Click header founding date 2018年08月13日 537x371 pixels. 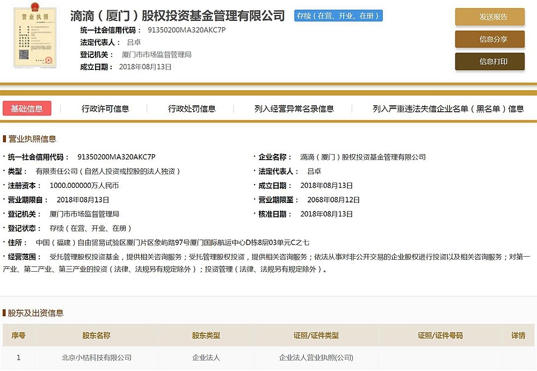pyautogui.click(x=145, y=67)
